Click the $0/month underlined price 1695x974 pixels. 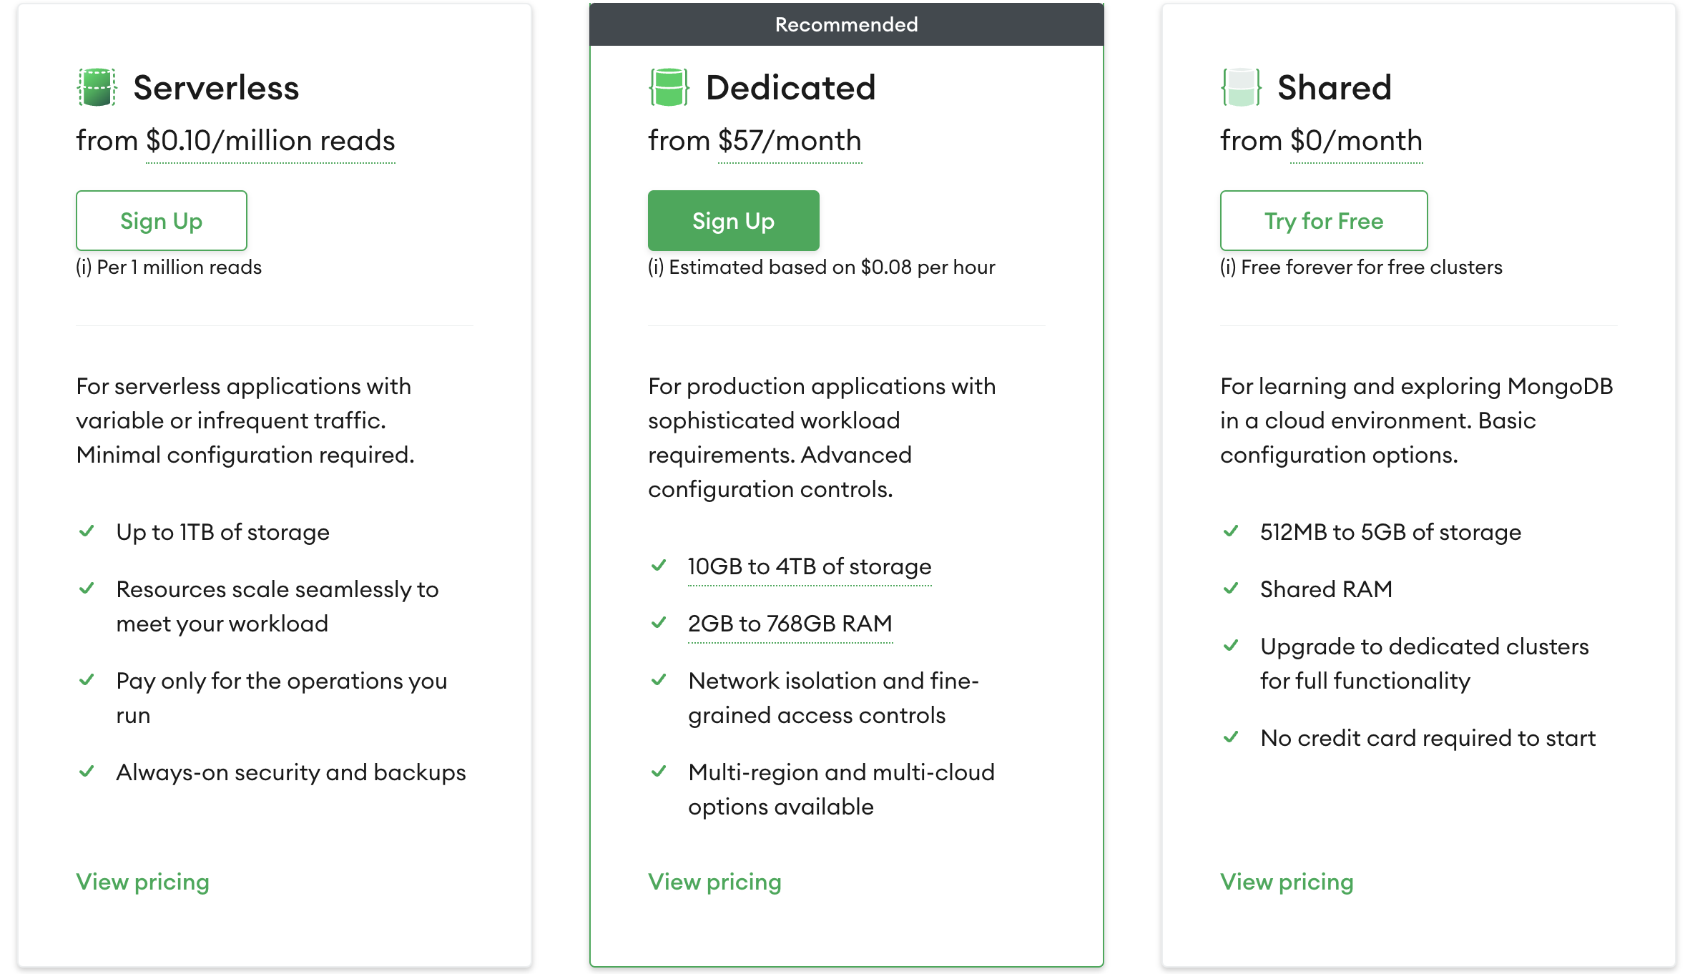(1356, 141)
